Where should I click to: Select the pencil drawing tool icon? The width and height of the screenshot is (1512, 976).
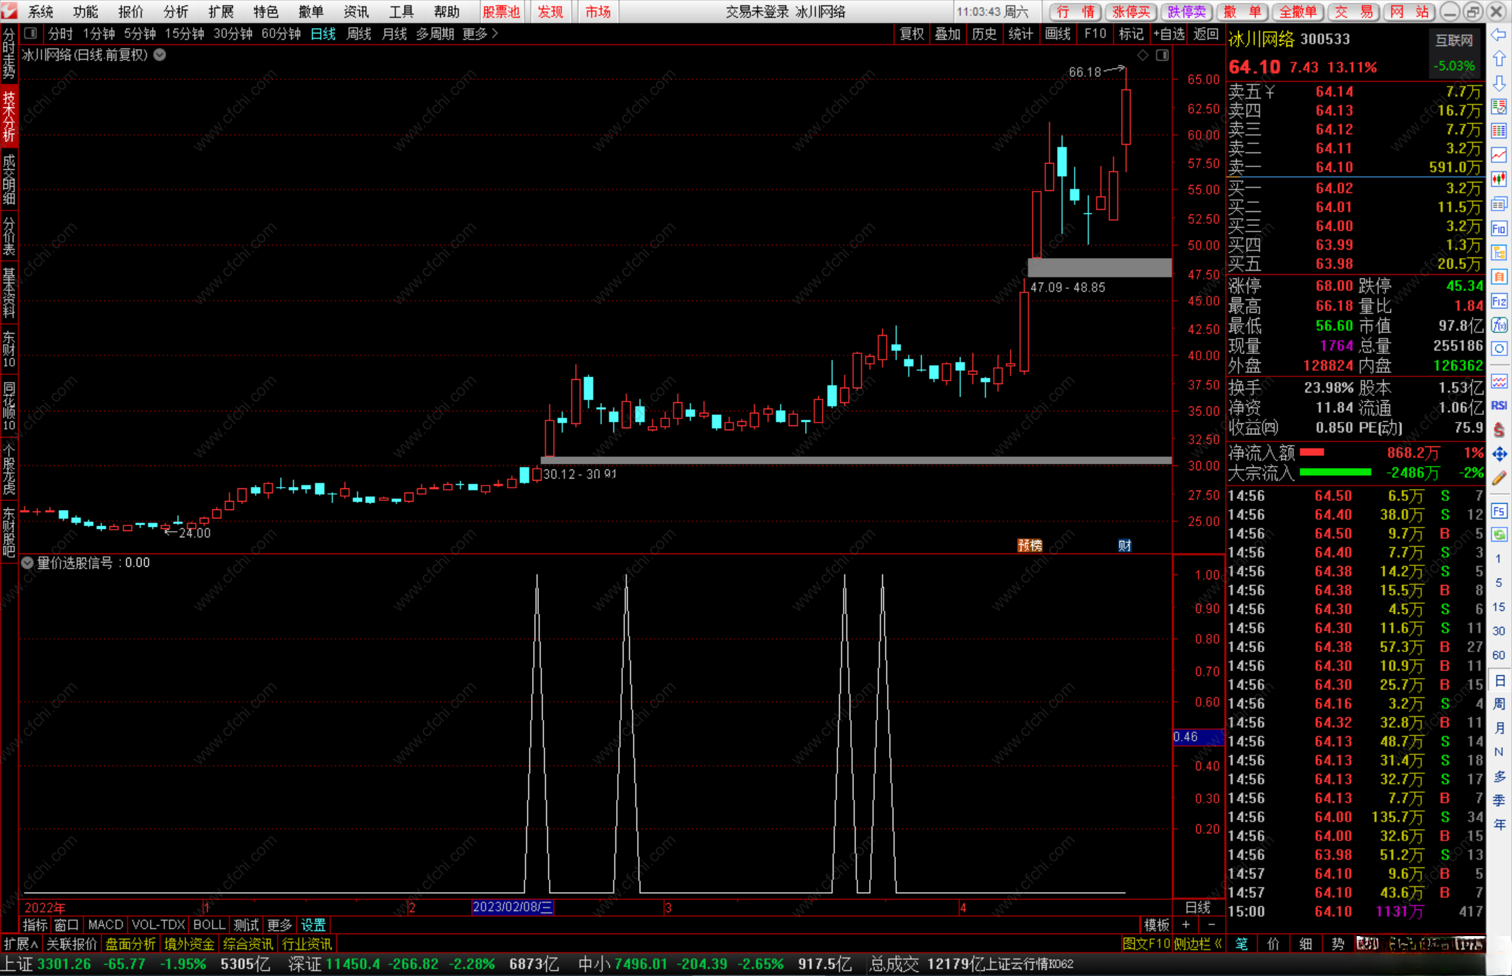click(x=1499, y=479)
